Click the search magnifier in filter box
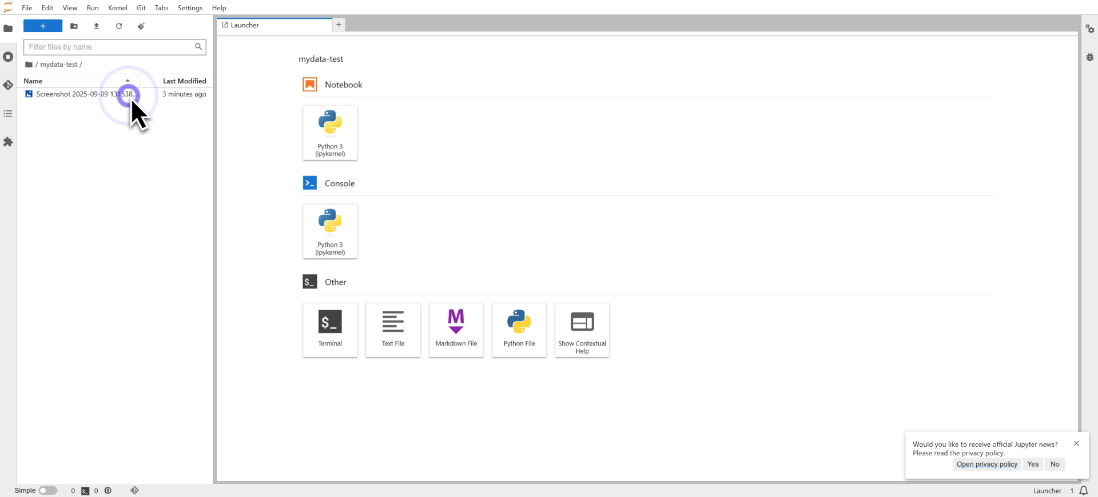Viewport: 1098px width, 497px height. pos(198,47)
